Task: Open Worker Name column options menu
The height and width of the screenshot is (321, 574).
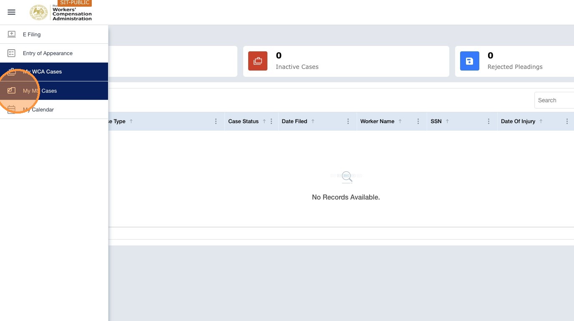Action: click(418, 121)
